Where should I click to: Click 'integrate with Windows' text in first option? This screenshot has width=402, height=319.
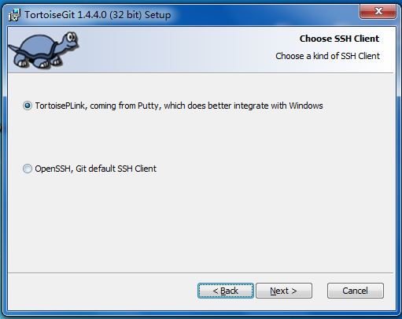tap(278, 106)
